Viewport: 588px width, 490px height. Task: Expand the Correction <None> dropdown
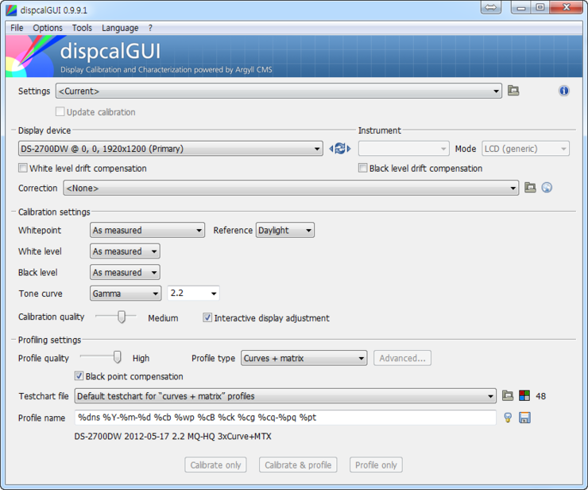(291, 188)
